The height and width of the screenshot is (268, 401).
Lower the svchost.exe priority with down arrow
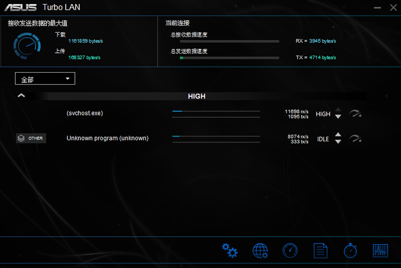point(338,117)
